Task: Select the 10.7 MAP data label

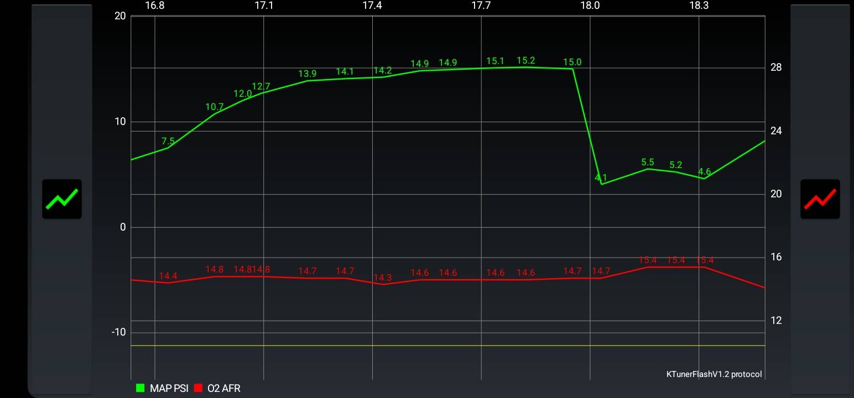Action: 215,107
